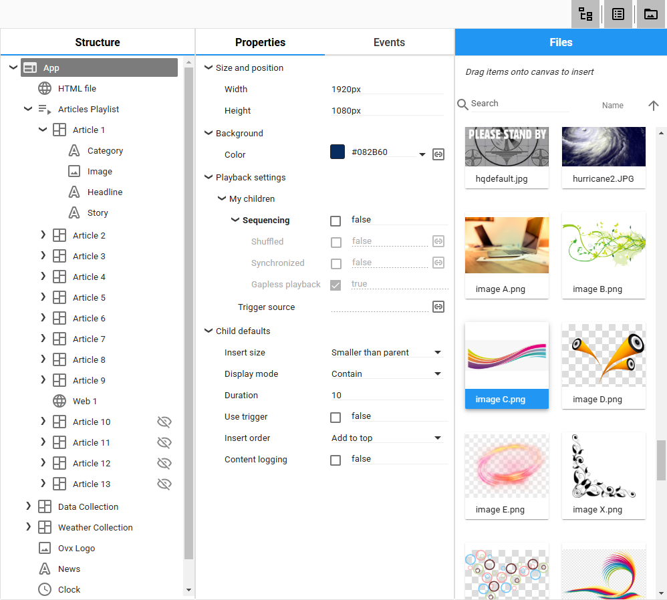This screenshot has width=667, height=600.
Task: Collapse the My children subsection
Action: tap(222, 198)
